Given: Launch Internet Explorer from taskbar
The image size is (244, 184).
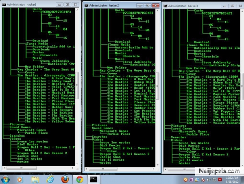Looking at the screenshot, I should [x=50, y=180].
